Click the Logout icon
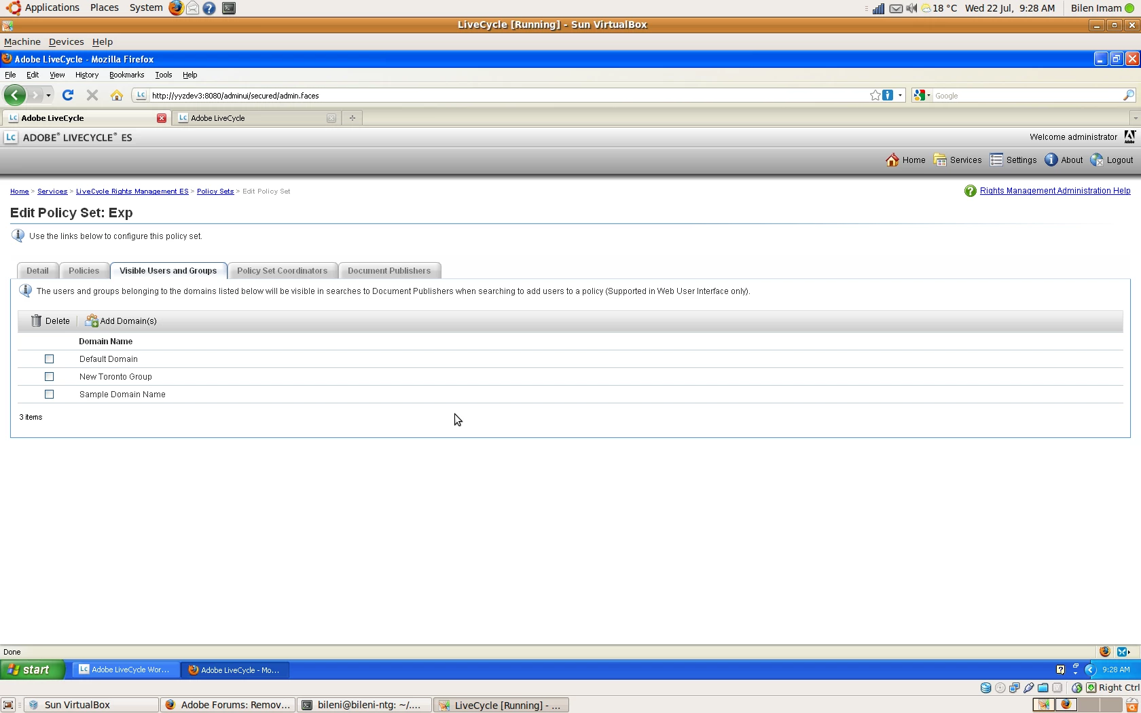The width and height of the screenshot is (1141, 713). [1097, 160]
